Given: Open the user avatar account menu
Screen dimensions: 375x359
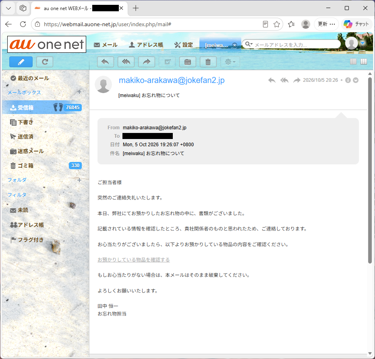Looking at the screenshot, I should pyautogui.click(x=355, y=43).
